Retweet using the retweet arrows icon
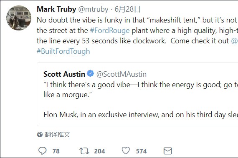Viewport: 238px width, 158px height. pos(84,151)
